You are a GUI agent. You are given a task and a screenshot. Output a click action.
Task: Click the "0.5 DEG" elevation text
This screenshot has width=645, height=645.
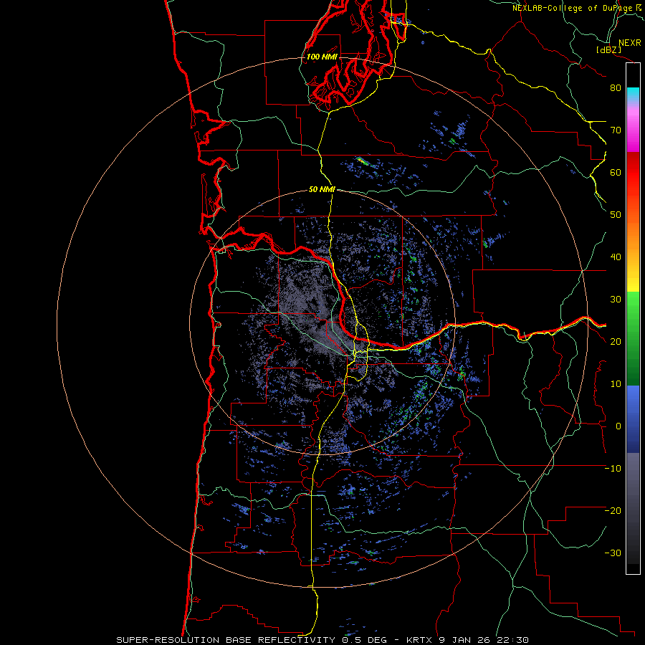tap(366, 640)
